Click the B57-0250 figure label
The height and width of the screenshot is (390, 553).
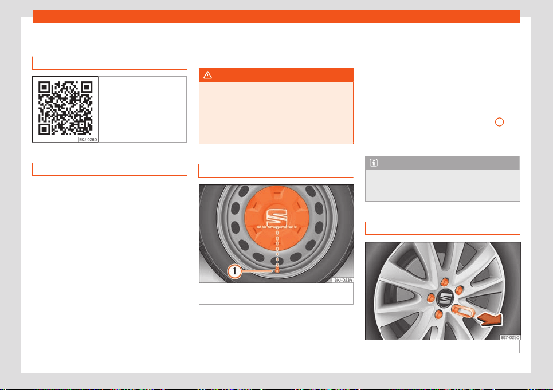[x=510, y=337]
